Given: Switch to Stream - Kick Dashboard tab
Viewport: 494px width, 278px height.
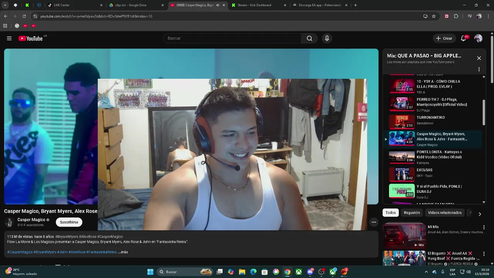Looking at the screenshot, I should [x=259, y=5].
